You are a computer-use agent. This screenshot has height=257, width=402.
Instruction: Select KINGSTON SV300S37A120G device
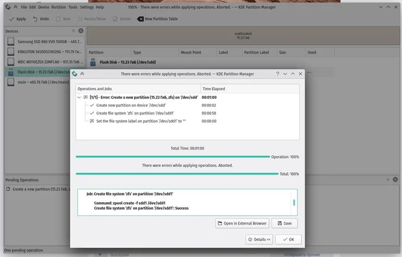44,52
